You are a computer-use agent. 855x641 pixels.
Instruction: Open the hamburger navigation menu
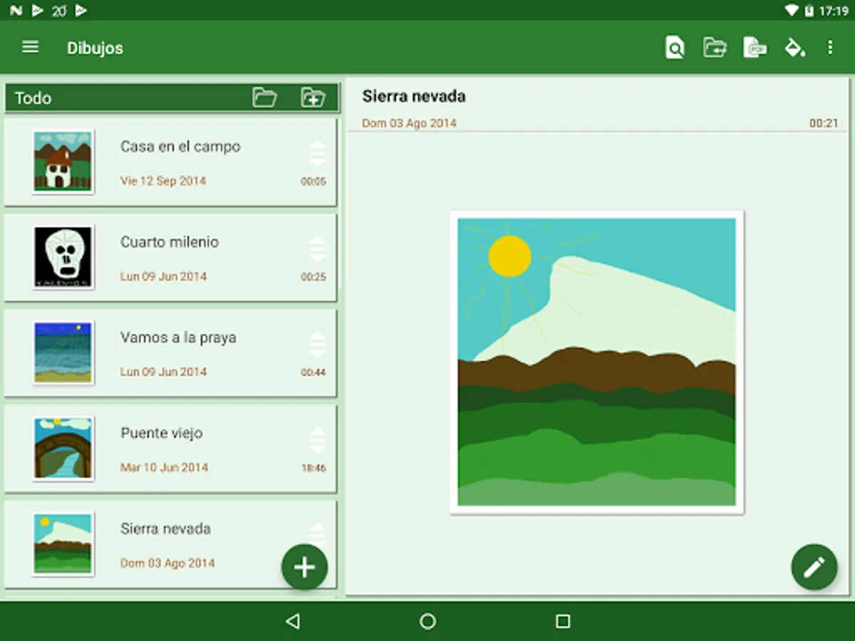pos(30,47)
